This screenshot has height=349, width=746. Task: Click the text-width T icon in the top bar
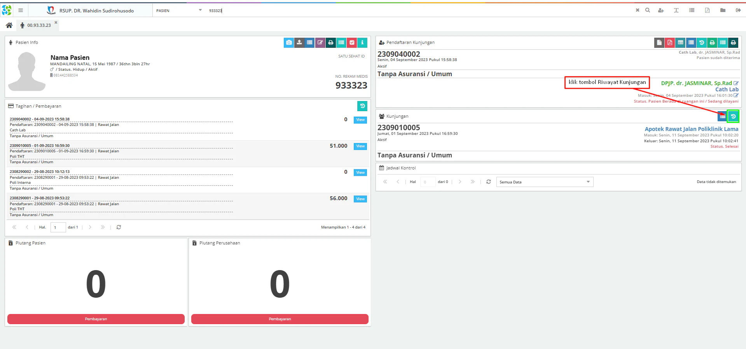tap(676, 10)
